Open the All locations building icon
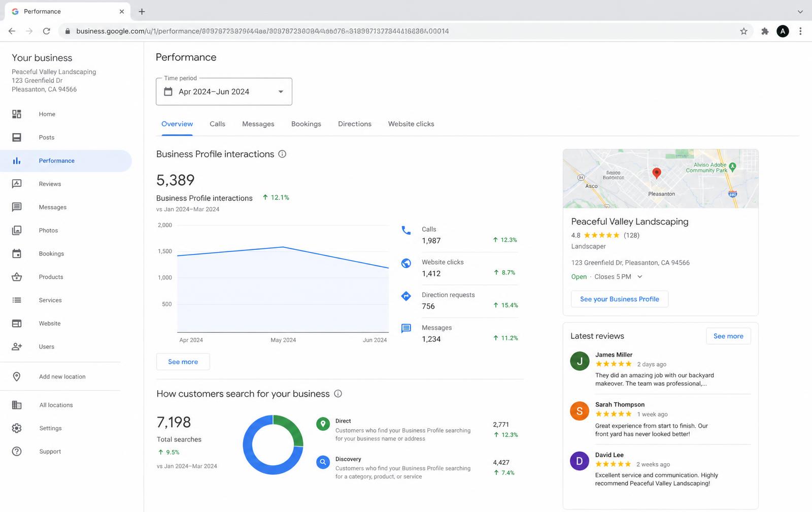Viewport: 812px width, 512px height. (x=17, y=405)
